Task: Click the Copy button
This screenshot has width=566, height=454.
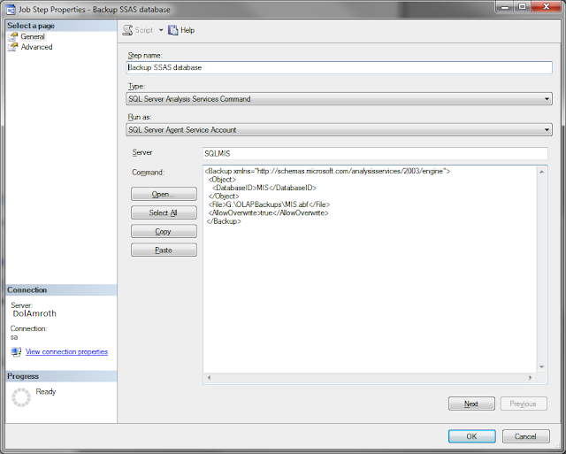Action: [164, 231]
